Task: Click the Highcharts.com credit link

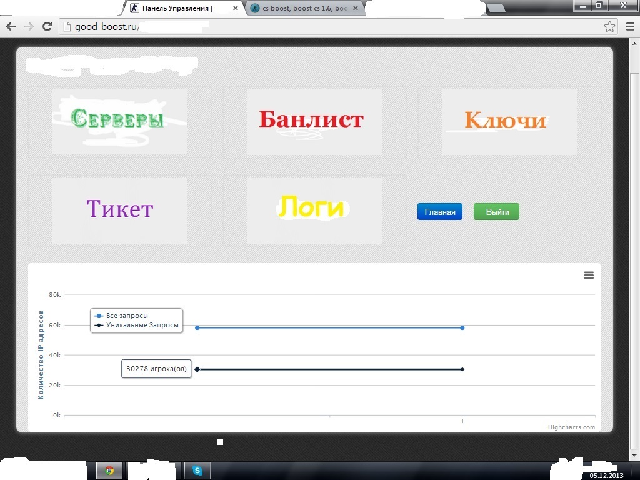Action: point(571,427)
